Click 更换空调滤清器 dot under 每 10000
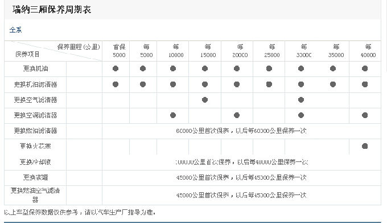 (173, 115)
